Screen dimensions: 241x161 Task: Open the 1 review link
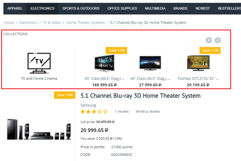click(122, 111)
